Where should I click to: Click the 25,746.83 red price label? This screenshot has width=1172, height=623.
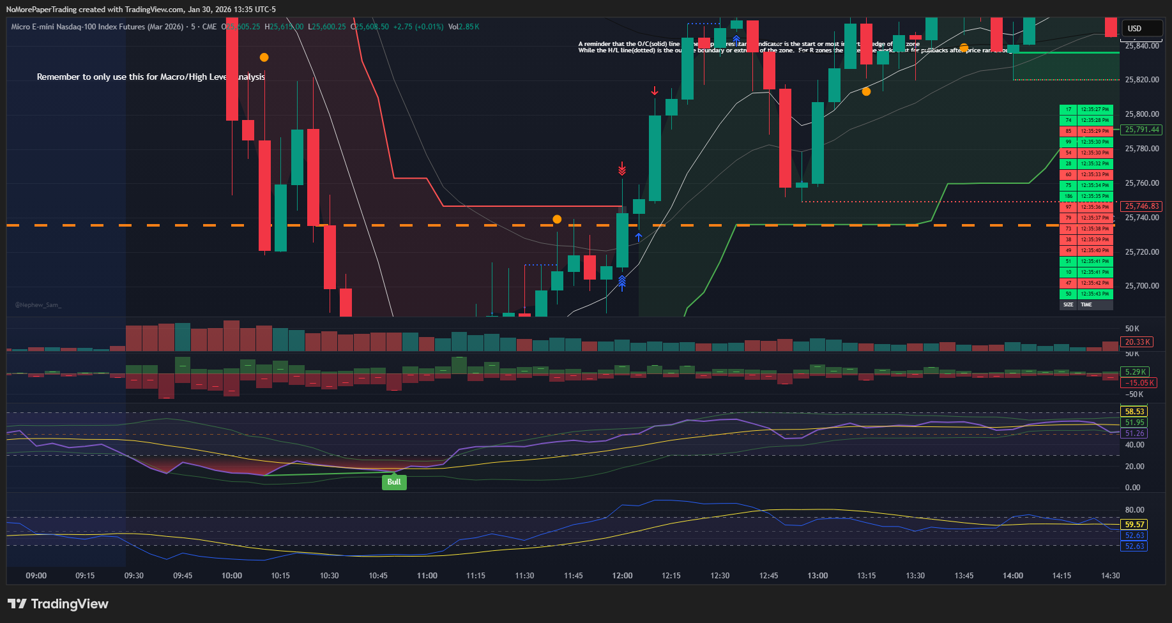tap(1142, 206)
